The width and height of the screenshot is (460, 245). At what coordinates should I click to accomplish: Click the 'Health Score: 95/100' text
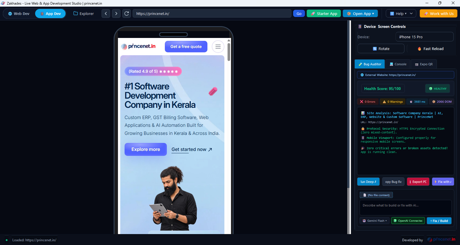[x=382, y=89]
